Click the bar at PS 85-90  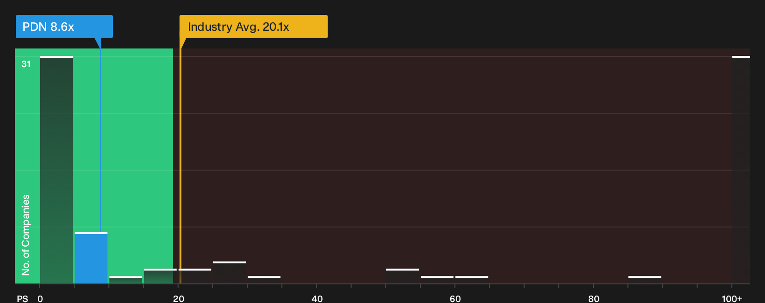pos(645,280)
